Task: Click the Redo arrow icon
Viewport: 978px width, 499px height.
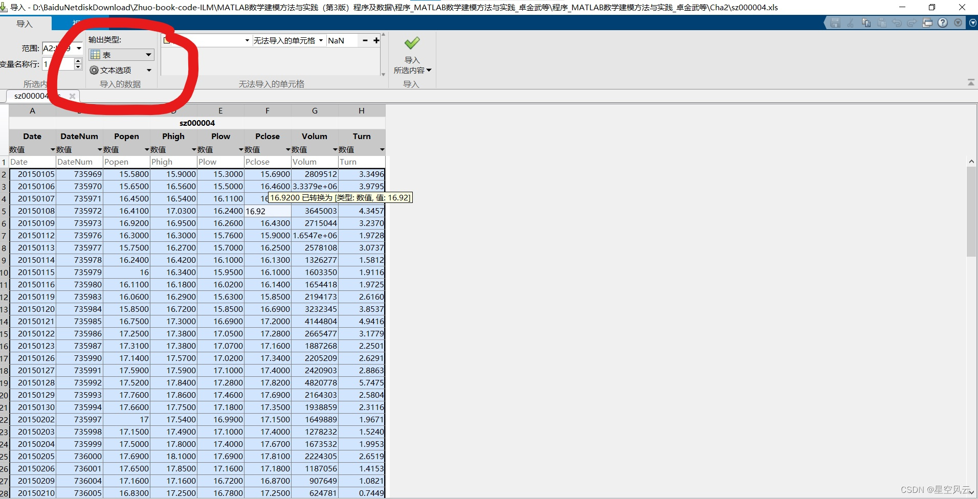Action: [x=912, y=23]
